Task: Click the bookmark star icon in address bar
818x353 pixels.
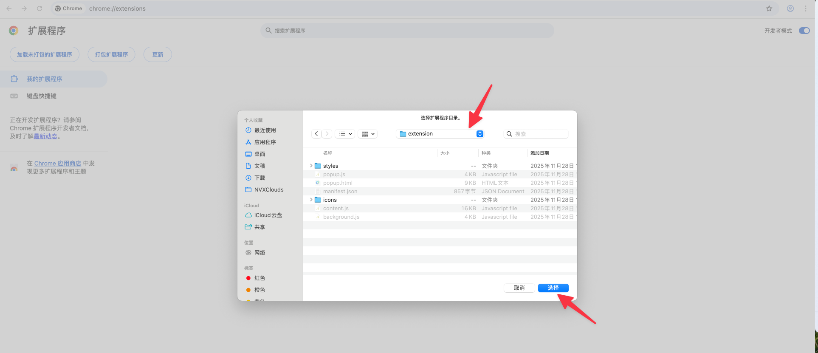Action: [x=769, y=8]
